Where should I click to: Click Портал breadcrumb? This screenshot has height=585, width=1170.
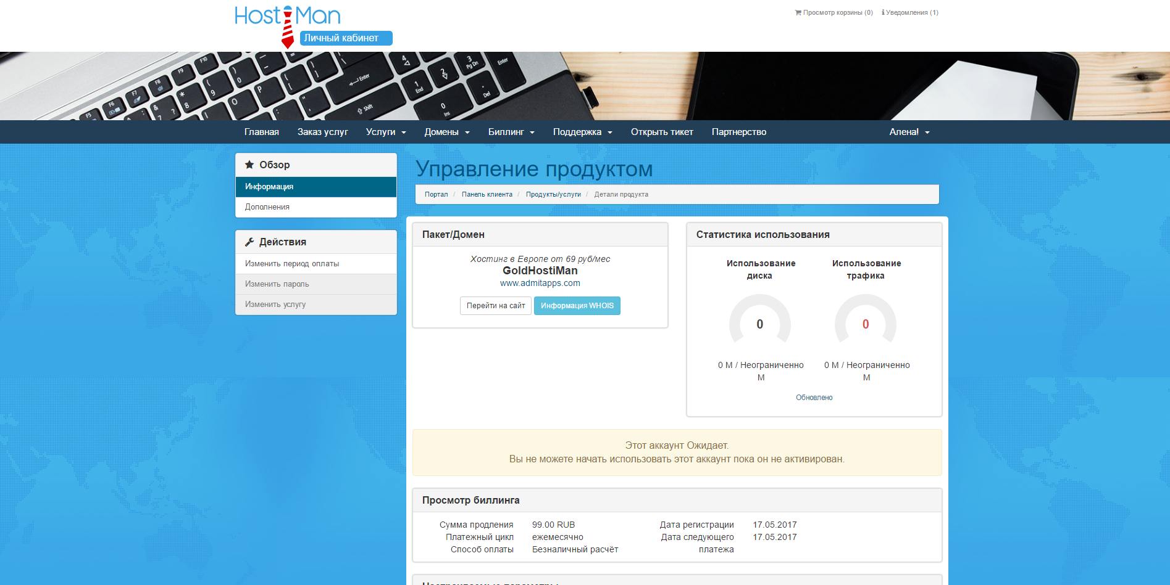click(x=437, y=194)
